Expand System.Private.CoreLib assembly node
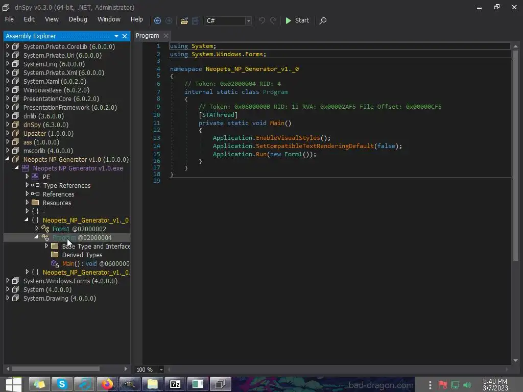 tap(8, 46)
